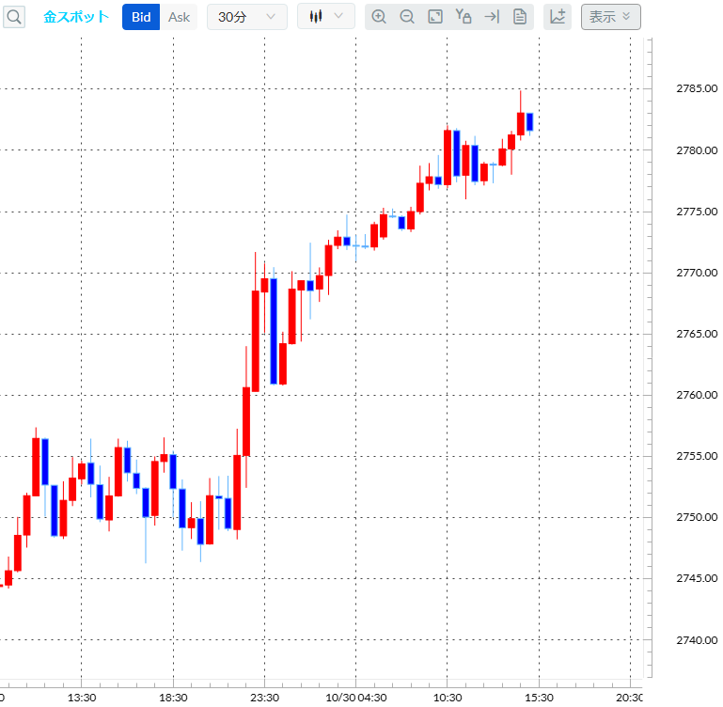Toggle the Y-axis lock icon
This screenshot has width=723, height=707.
pyautogui.click(x=464, y=17)
